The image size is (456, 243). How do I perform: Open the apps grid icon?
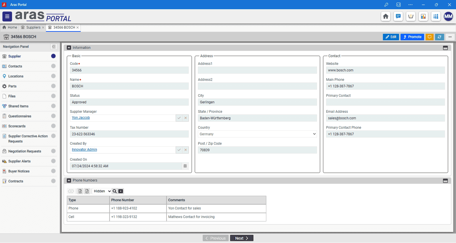[436, 16]
